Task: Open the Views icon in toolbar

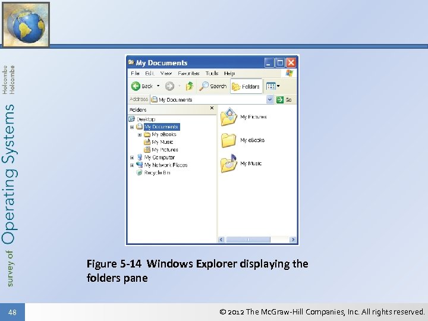Action: (x=271, y=86)
